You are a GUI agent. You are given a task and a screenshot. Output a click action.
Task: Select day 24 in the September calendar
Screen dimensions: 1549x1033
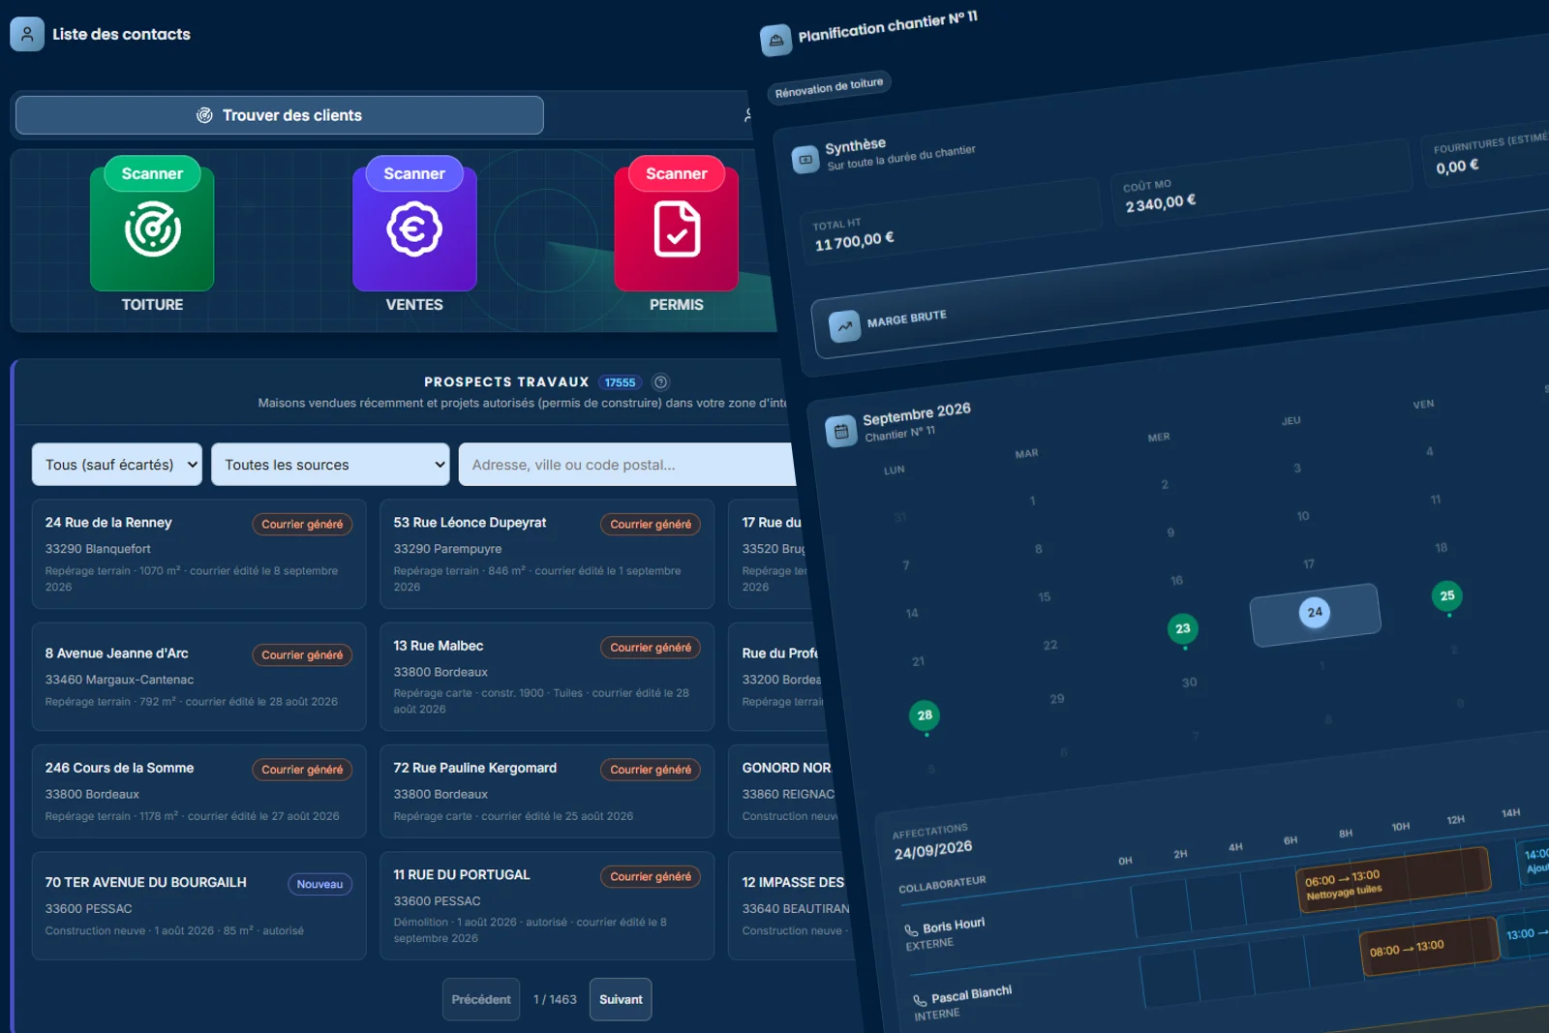[1315, 613]
